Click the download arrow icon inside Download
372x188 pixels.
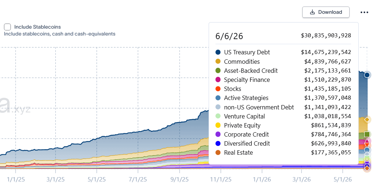[312, 12]
